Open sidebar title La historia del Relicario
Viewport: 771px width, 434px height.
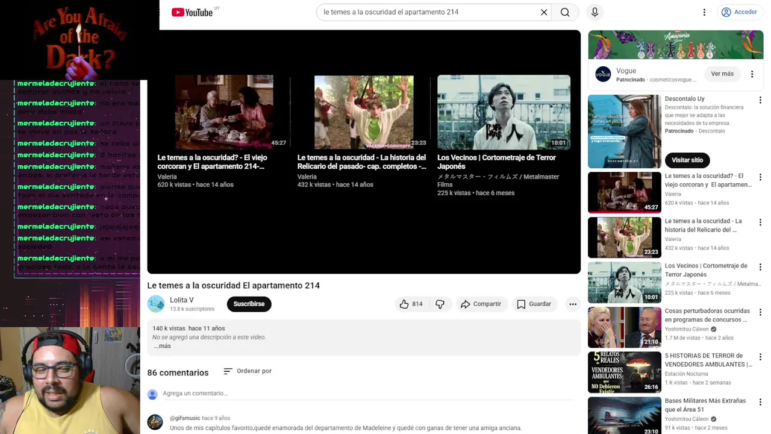pos(704,225)
